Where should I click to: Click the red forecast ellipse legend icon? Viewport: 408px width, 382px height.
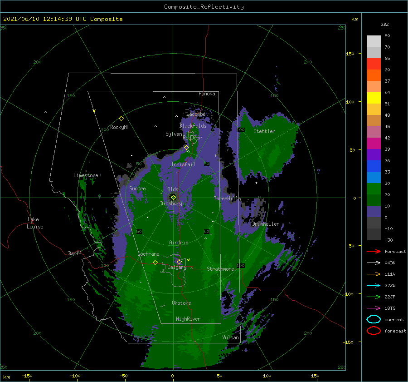(374, 331)
